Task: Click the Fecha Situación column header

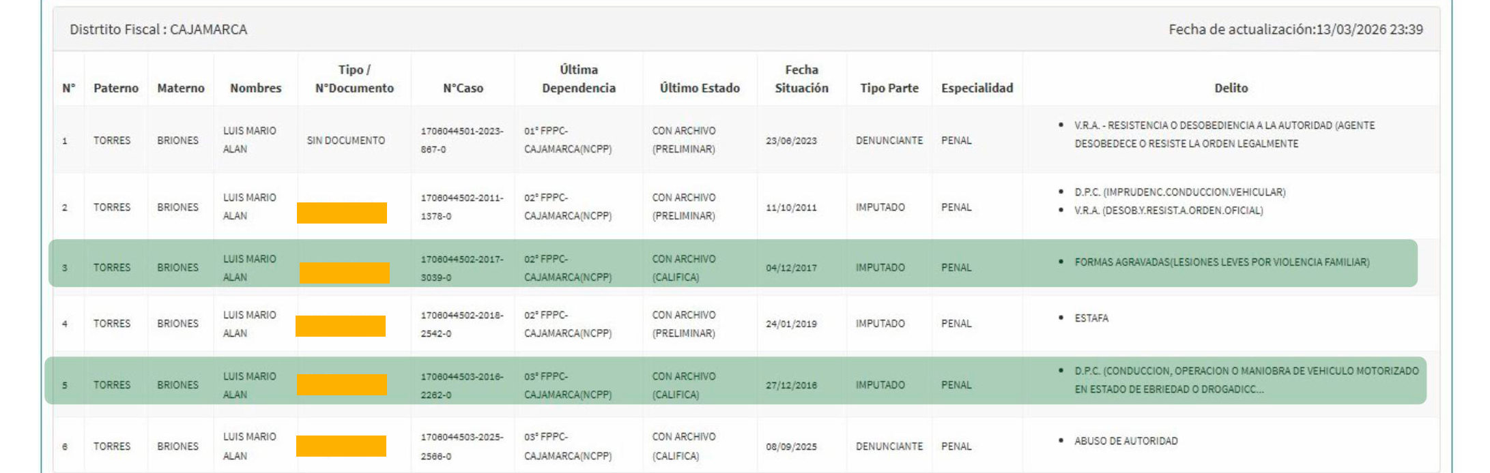Action: pyautogui.click(x=801, y=79)
